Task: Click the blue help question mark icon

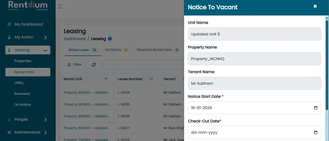Action: [110, 39]
